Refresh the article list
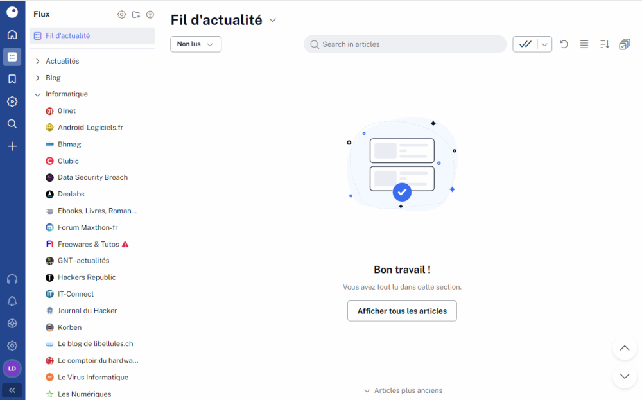The image size is (642, 400). coord(564,44)
